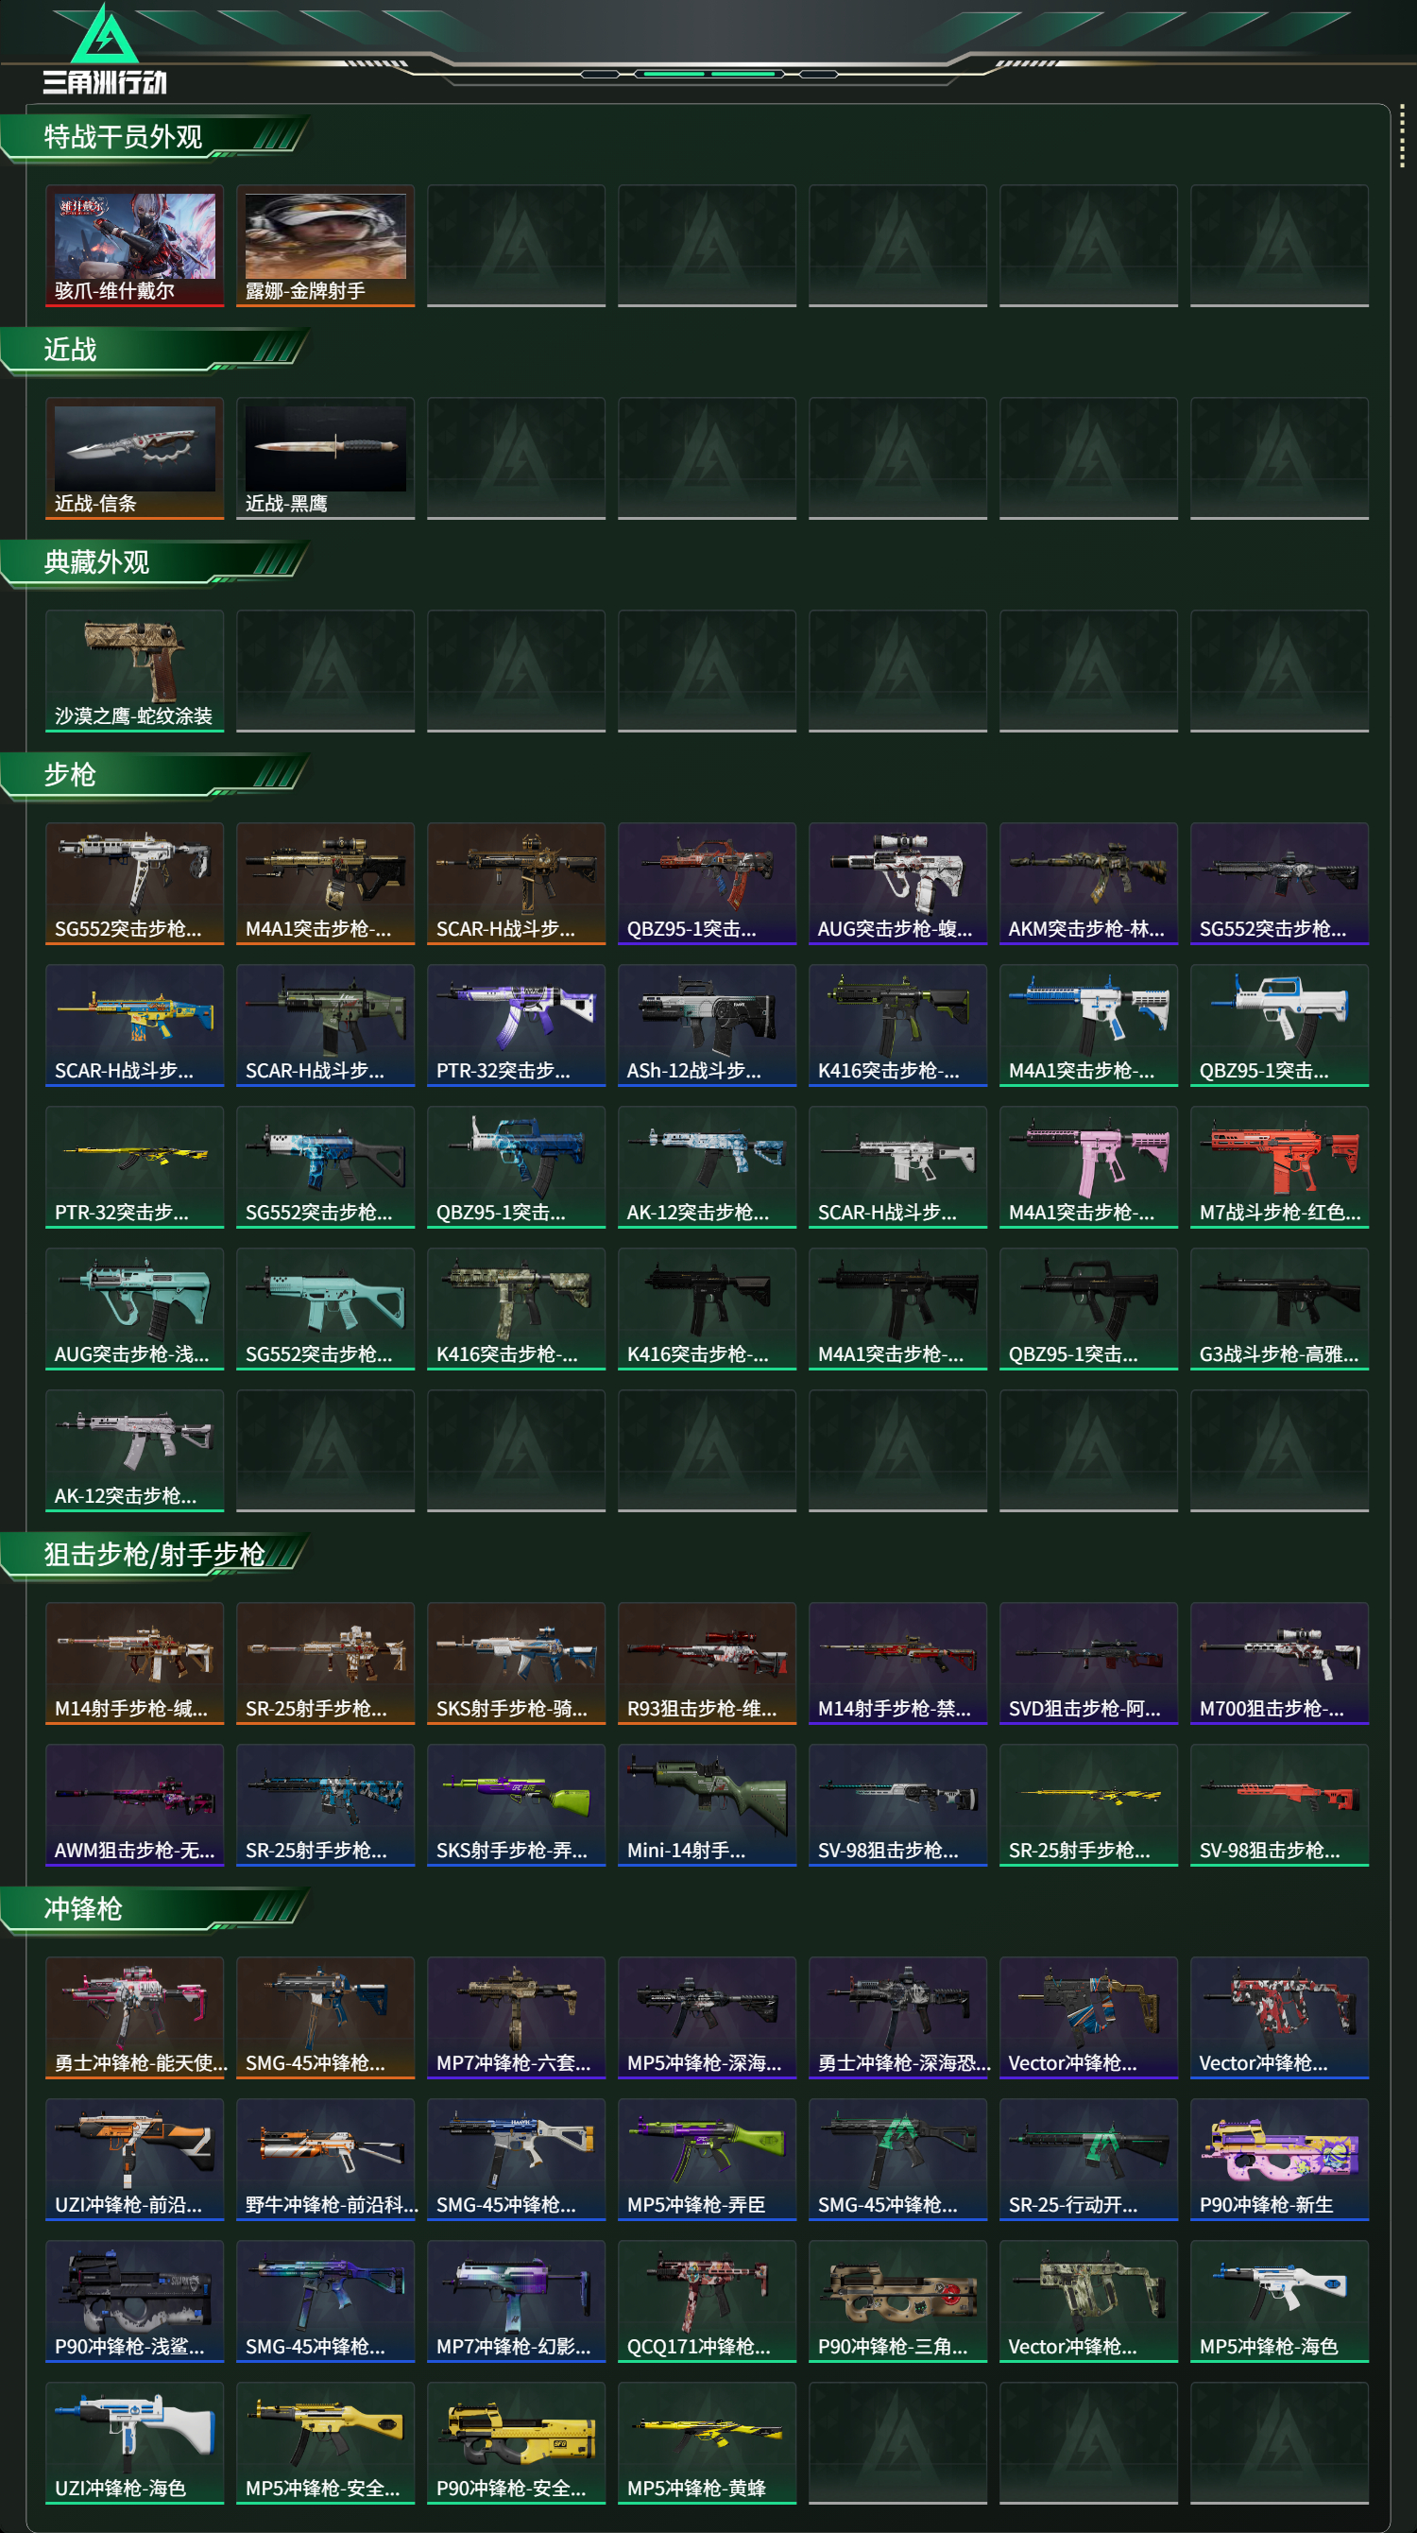Click the 三角洲行动 triangle logo
The height and width of the screenshot is (2533, 1417).
click(105, 35)
